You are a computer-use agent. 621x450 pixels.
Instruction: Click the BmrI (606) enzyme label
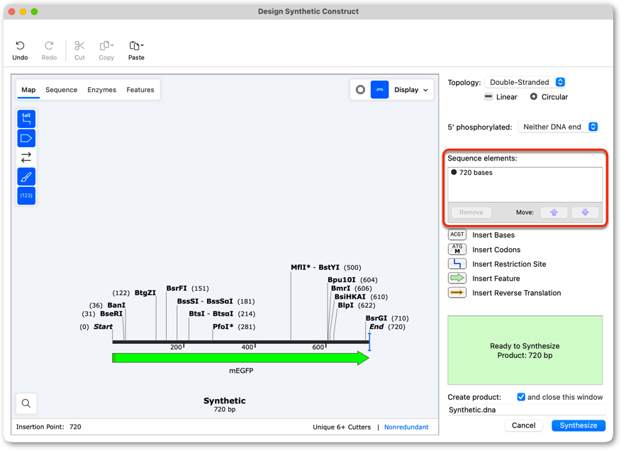352,288
